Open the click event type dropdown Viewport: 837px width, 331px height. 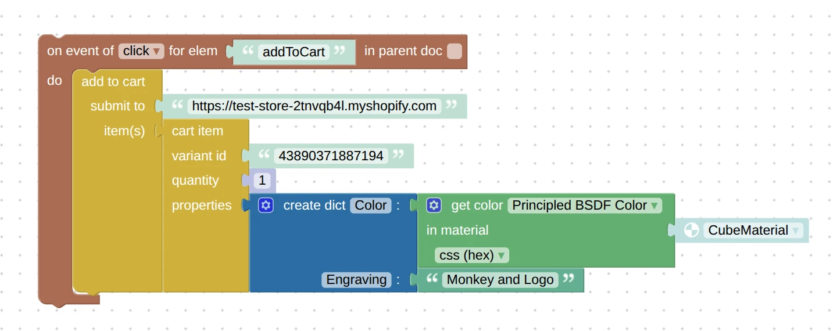coord(142,51)
